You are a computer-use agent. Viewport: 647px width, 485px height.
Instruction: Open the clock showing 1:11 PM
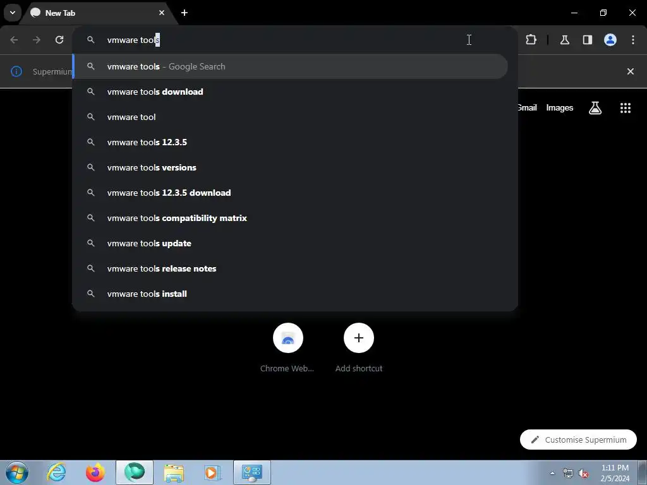pos(615,473)
